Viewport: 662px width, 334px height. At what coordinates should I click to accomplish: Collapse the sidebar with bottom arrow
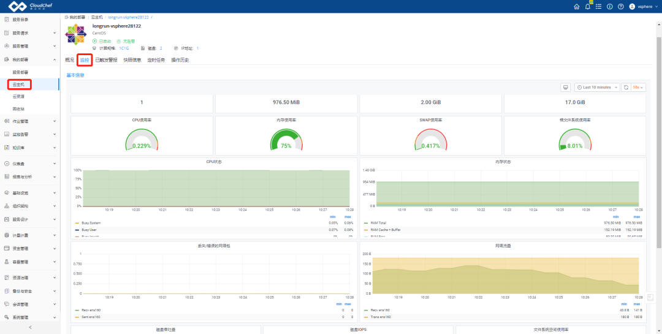pos(30,327)
